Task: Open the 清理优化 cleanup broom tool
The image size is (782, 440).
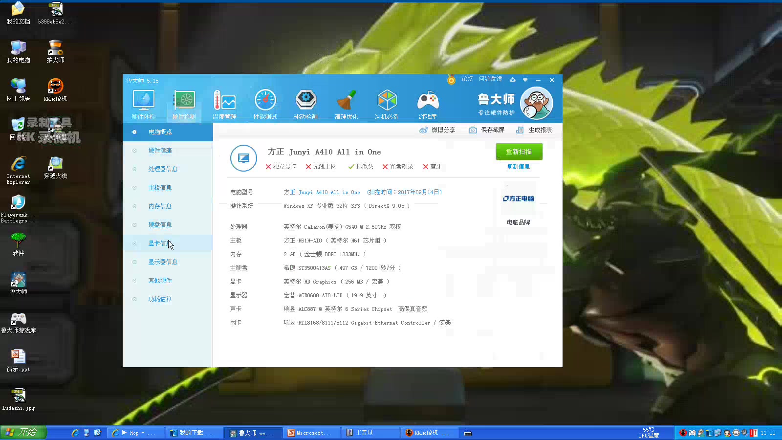Action: coord(346,105)
